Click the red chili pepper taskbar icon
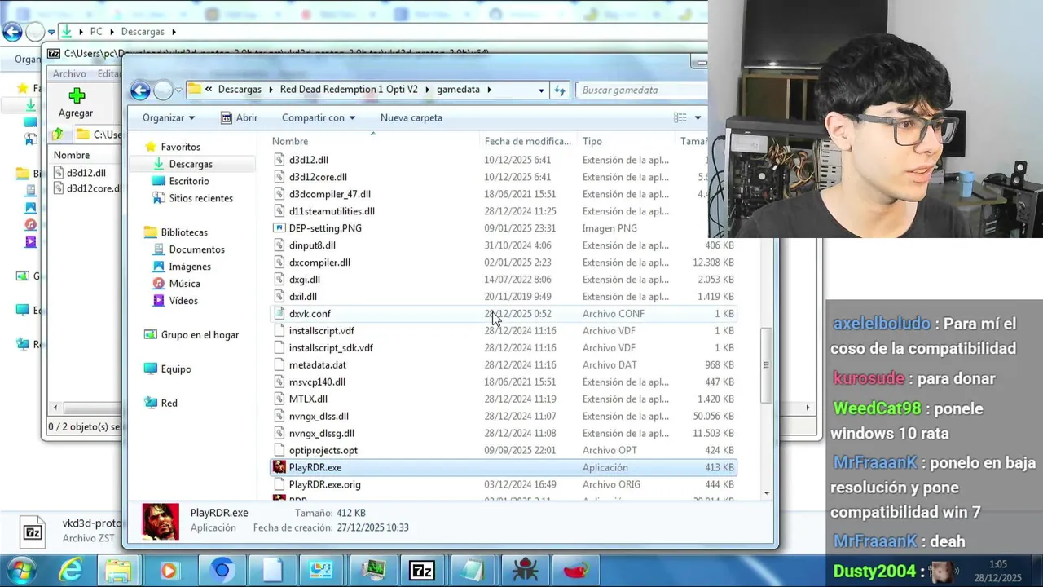 (575, 570)
